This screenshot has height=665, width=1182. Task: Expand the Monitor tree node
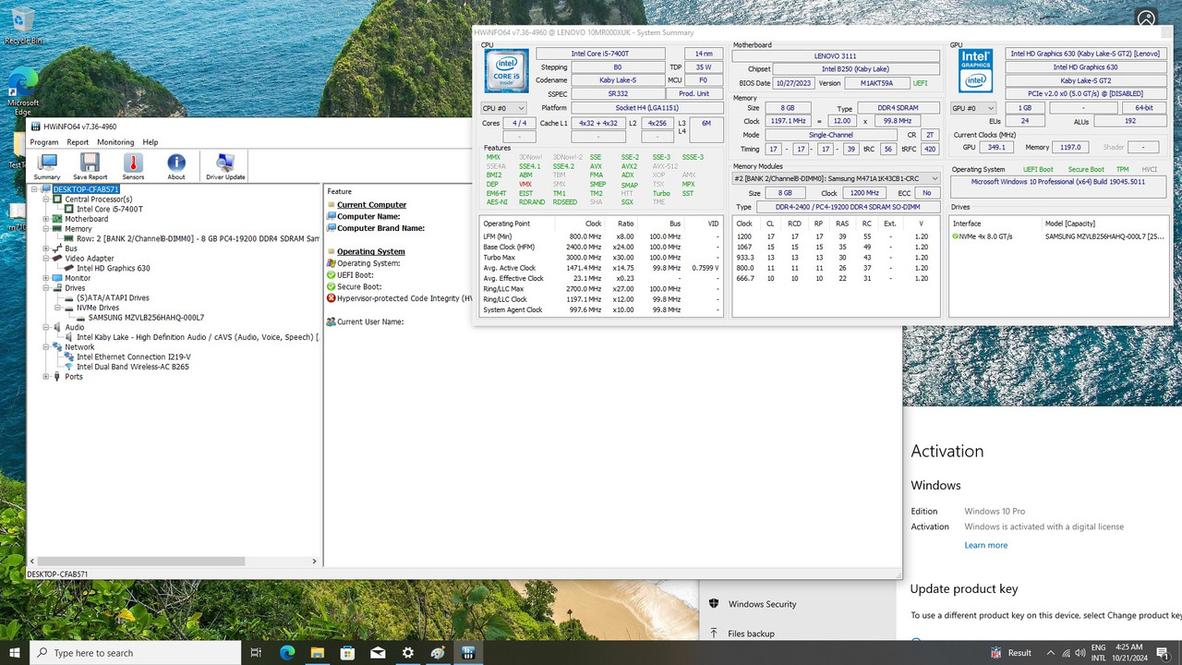click(x=45, y=278)
